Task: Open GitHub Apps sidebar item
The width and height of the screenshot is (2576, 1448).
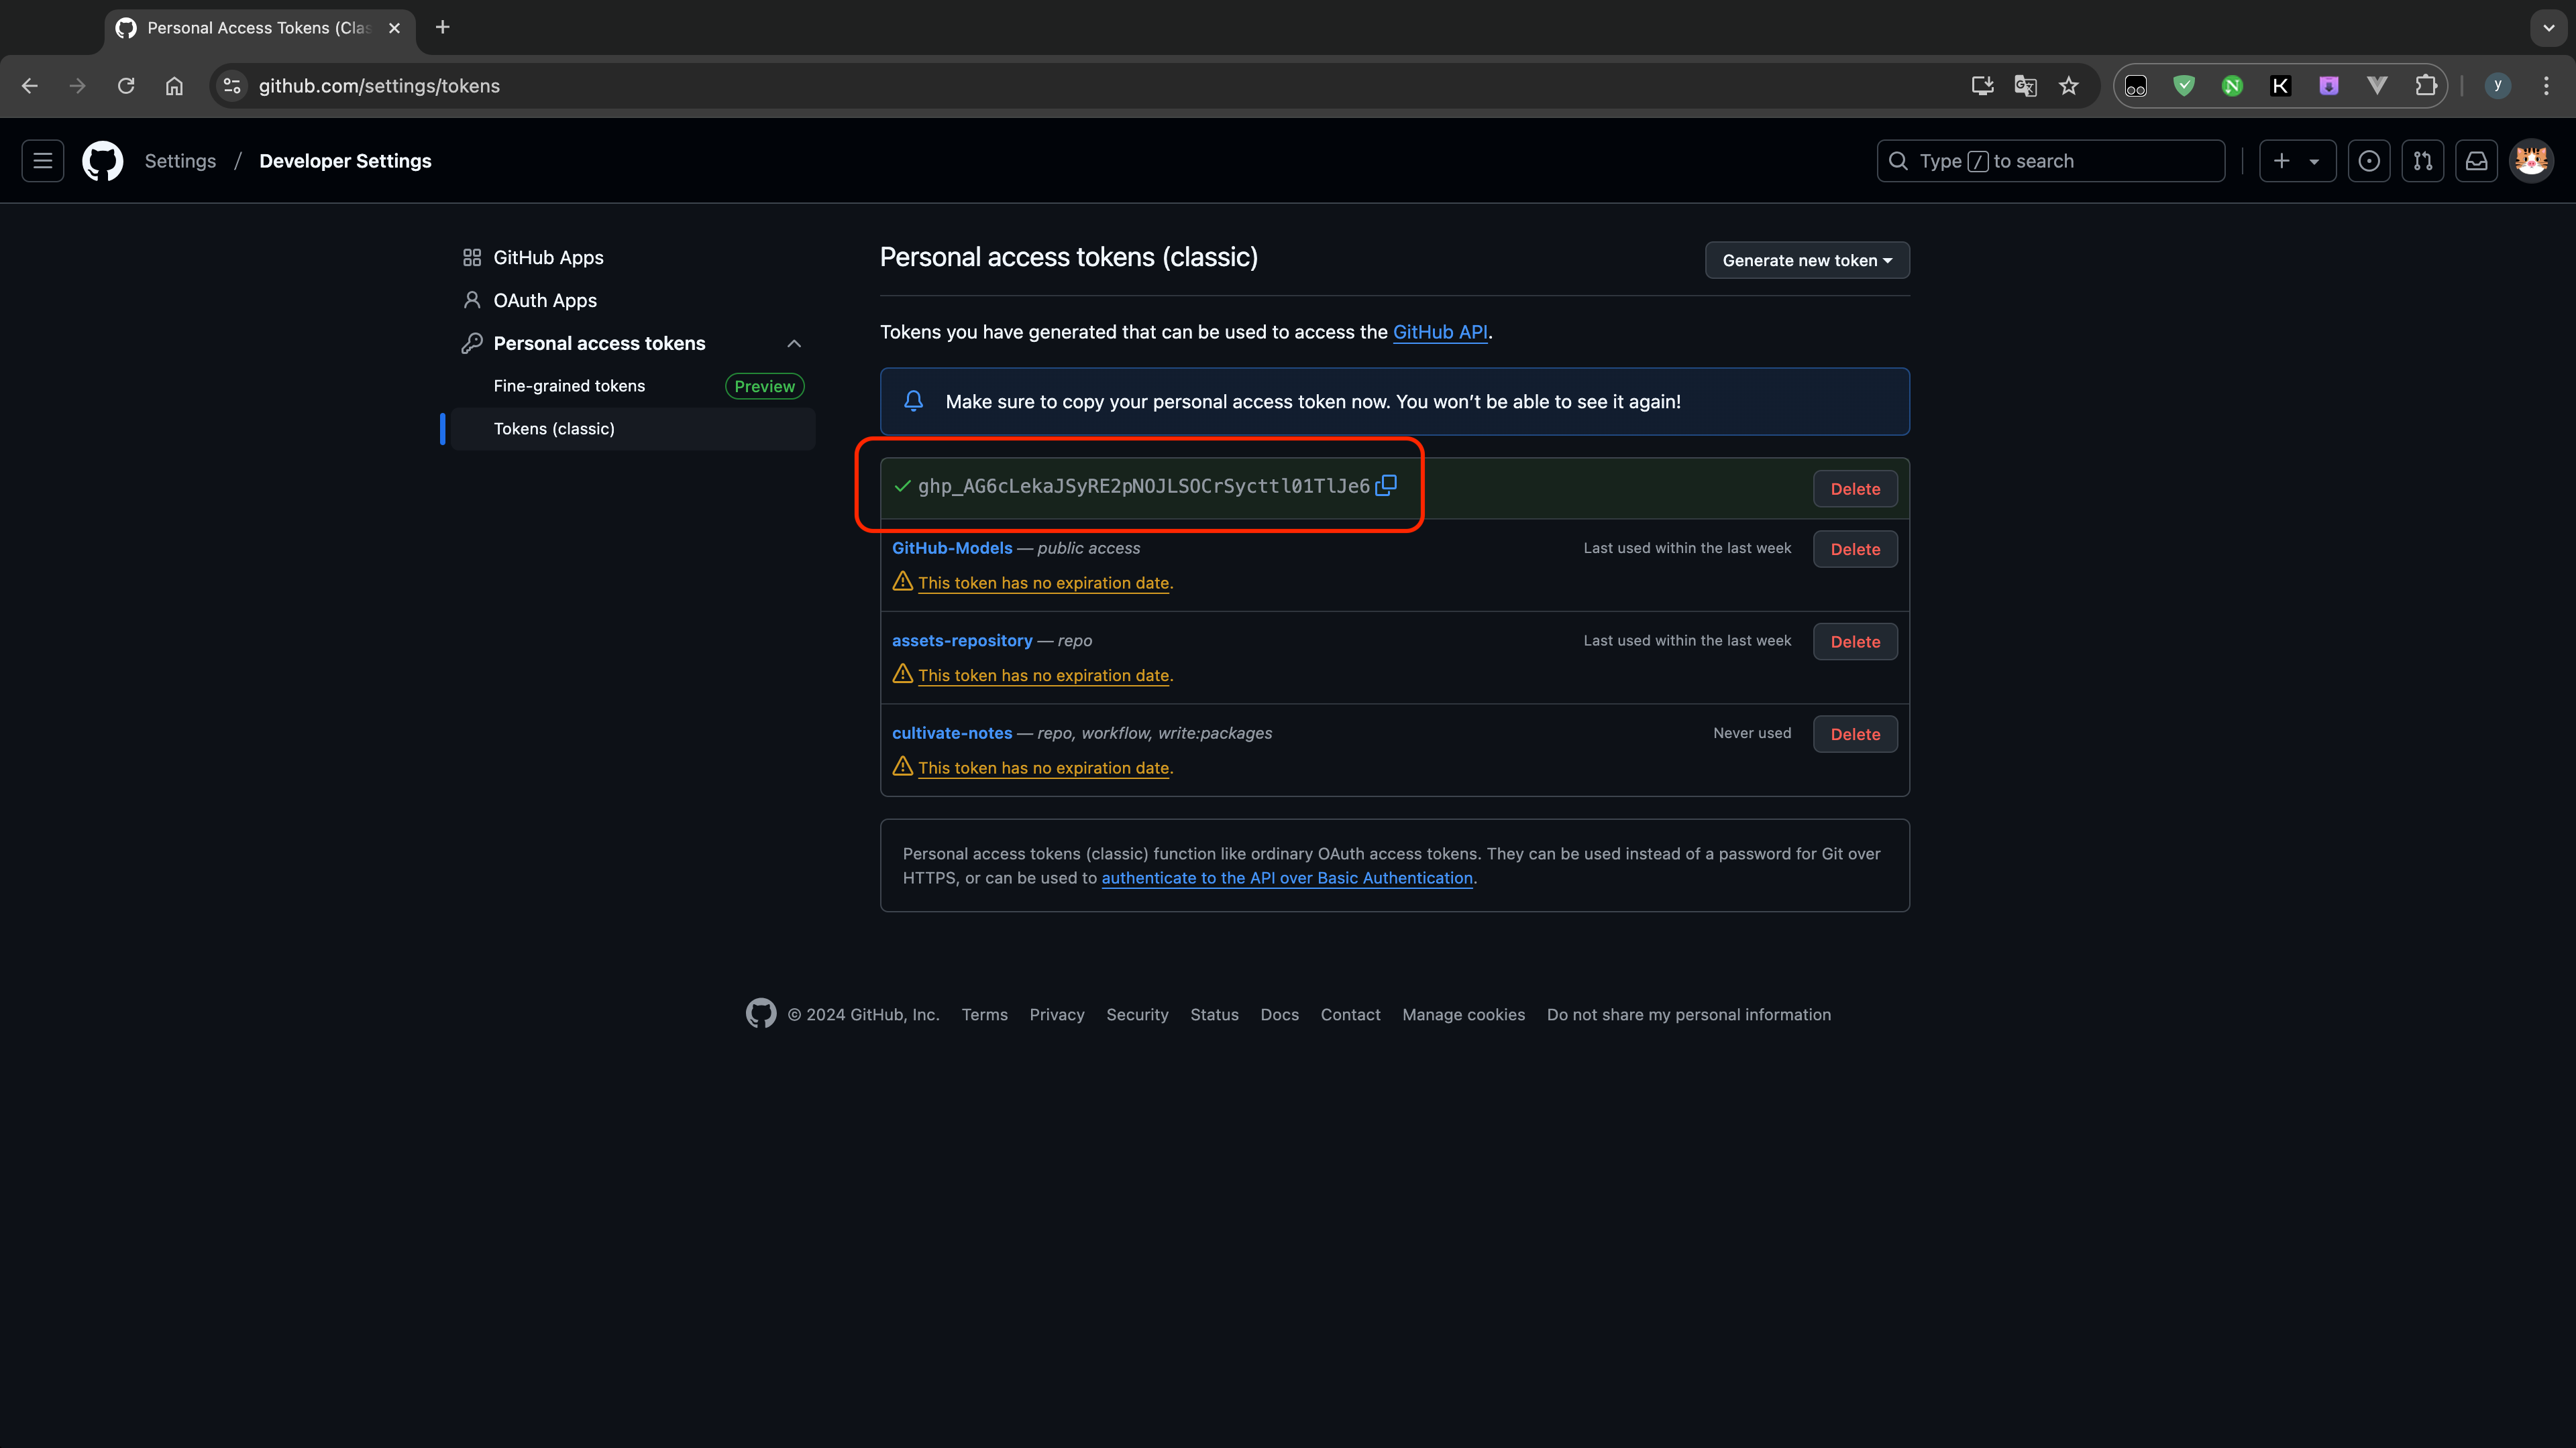Action: tap(548, 258)
